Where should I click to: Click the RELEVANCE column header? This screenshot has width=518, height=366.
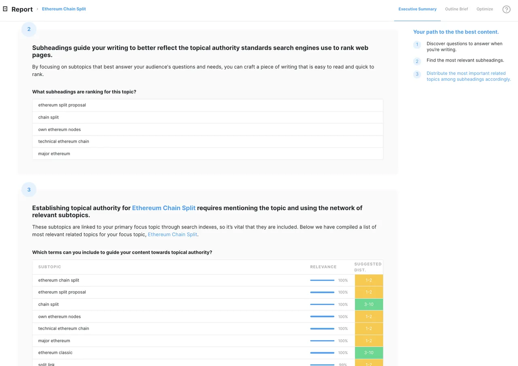coord(323,267)
